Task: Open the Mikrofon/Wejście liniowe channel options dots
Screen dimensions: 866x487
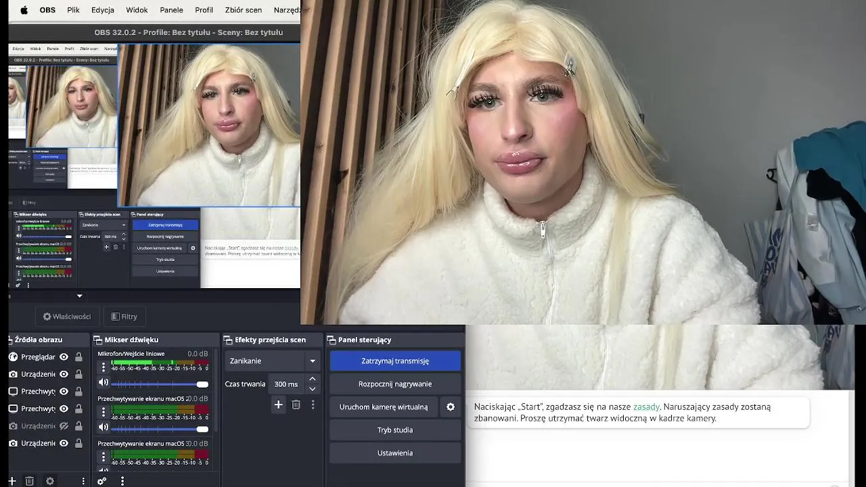Action: pyautogui.click(x=104, y=367)
